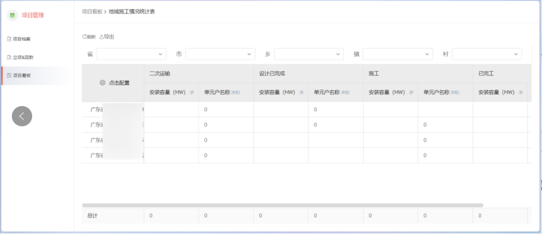The width and height of the screenshot is (542, 234).
Task: Click the 项目看板 sidebar icon
Action: click(x=8, y=75)
